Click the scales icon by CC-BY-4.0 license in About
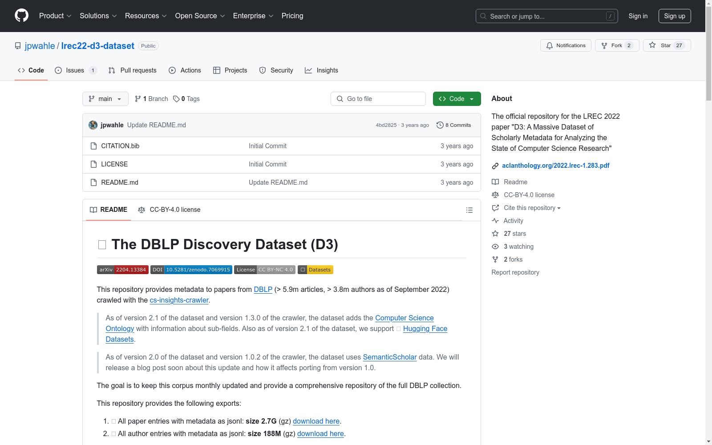 coord(495,195)
